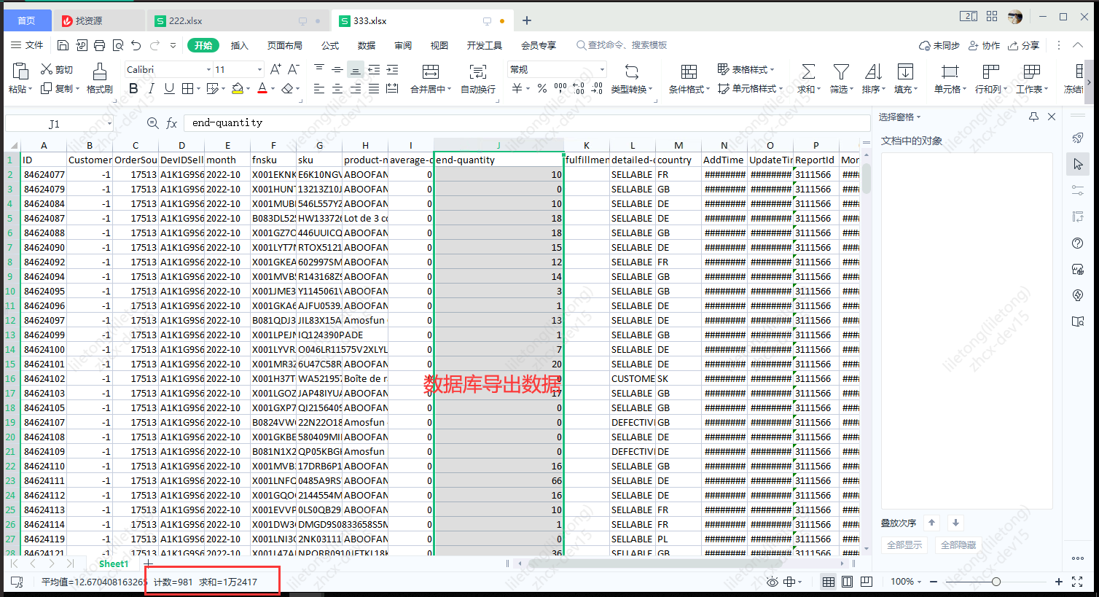The image size is (1099, 597).
Task: Open the font size dropdown
Action: [x=259, y=70]
